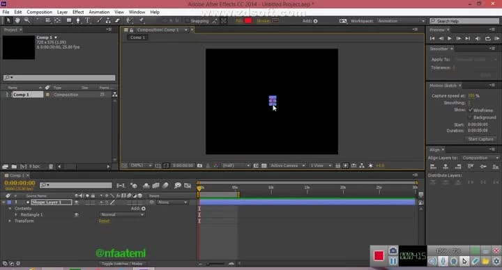Click Toggle Switches / Modes button
This screenshot has height=270, width=502.
121,264
